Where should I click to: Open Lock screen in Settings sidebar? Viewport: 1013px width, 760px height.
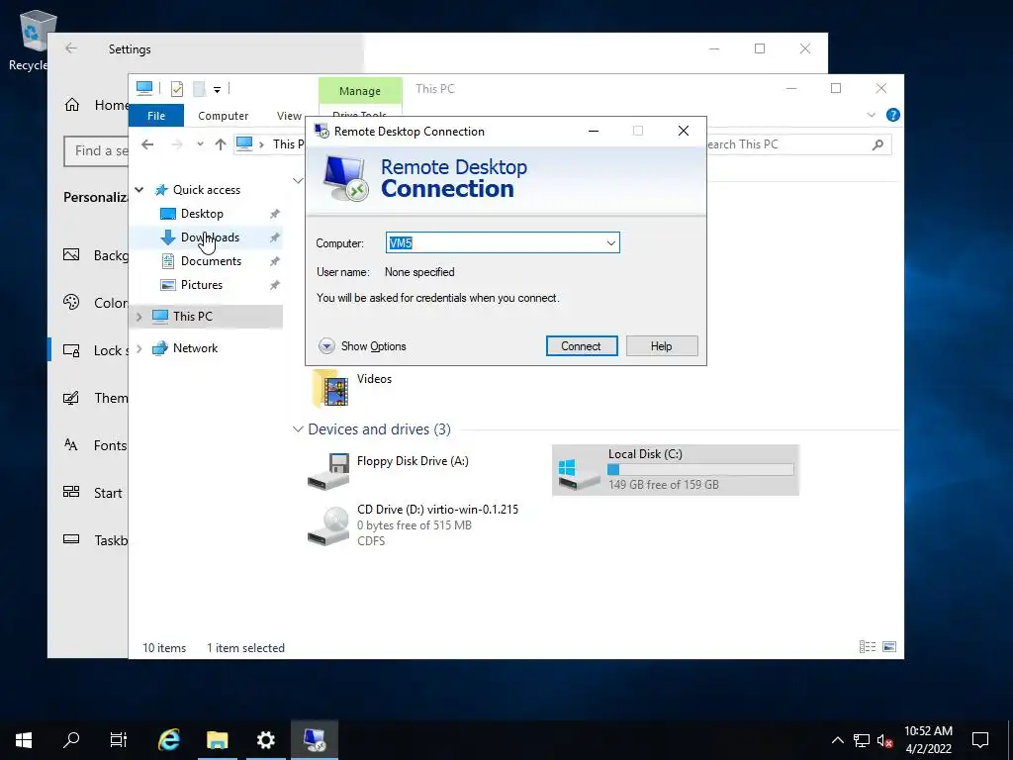[96, 350]
